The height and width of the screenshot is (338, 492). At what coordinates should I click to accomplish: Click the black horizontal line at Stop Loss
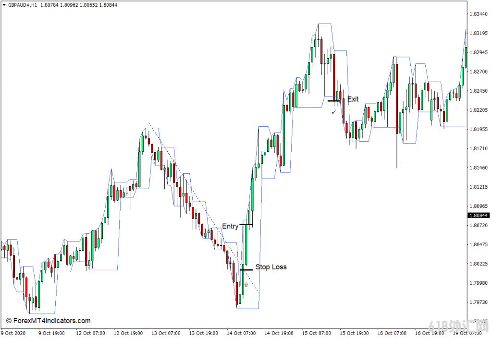246,270
